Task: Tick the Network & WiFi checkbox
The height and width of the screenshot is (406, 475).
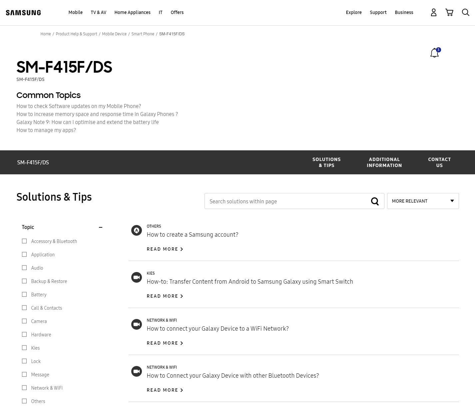Action: pyautogui.click(x=24, y=388)
